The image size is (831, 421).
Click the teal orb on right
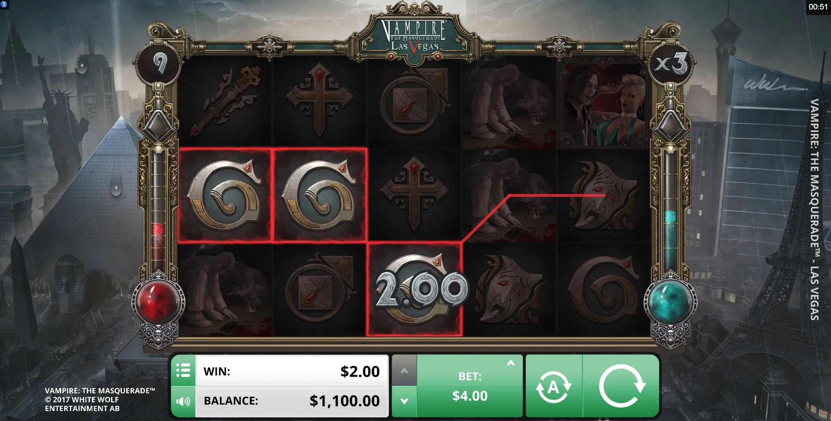[x=670, y=300]
